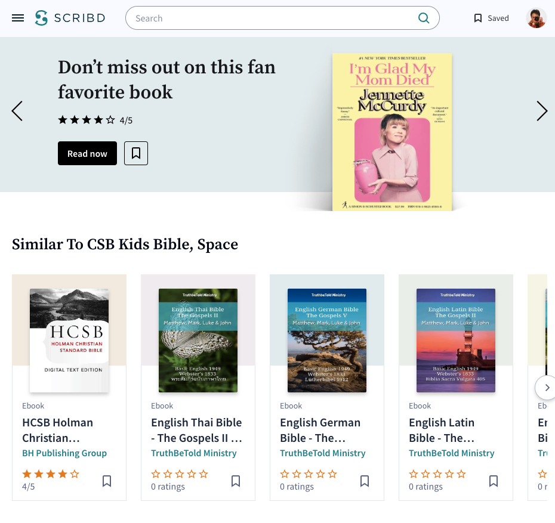Click 0 ratings under English Thai Bible
This screenshot has width=555, height=523.
168,487
